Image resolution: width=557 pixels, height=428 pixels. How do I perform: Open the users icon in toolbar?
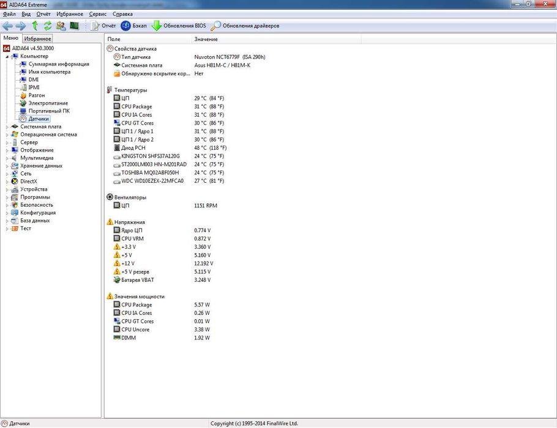point(61,26)
